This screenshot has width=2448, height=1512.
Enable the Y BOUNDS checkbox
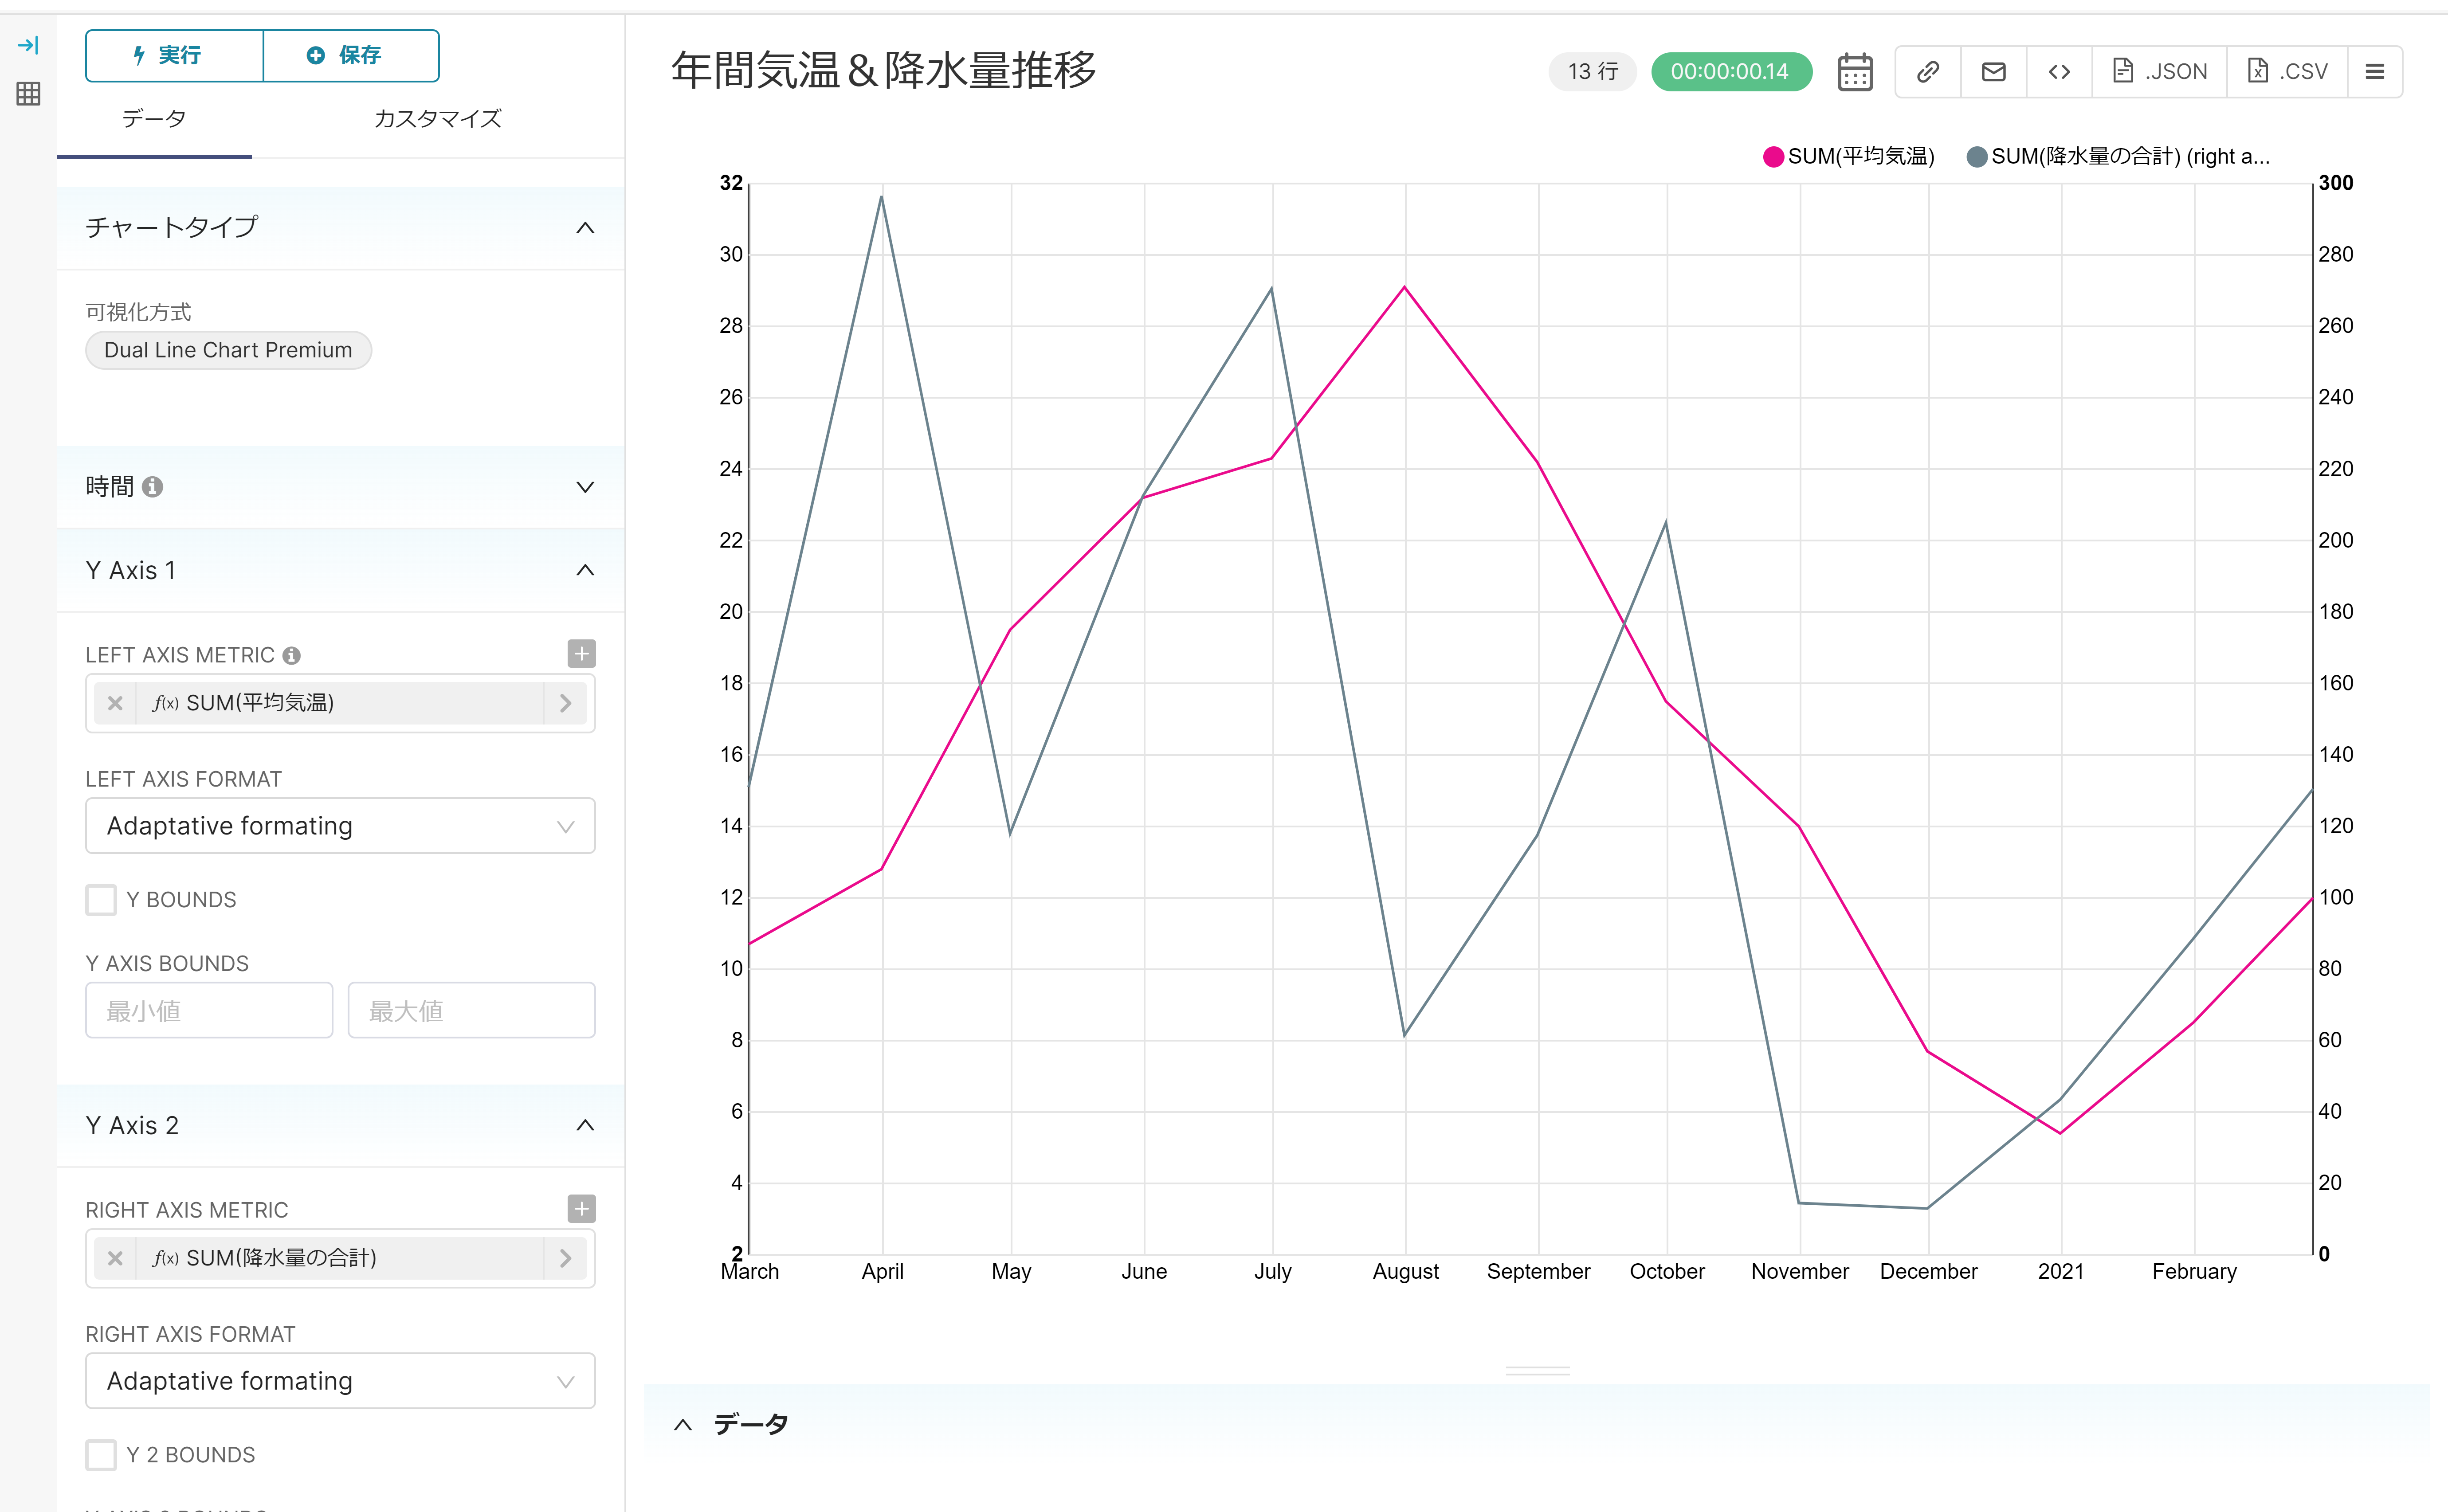pyautogui.click(x=101, y=900)
